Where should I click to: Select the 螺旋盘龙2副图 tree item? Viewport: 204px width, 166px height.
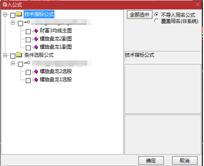click(56, 39)
